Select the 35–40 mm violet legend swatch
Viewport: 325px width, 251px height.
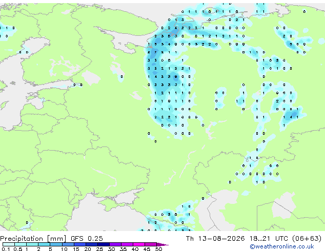(x=127, y=244)
